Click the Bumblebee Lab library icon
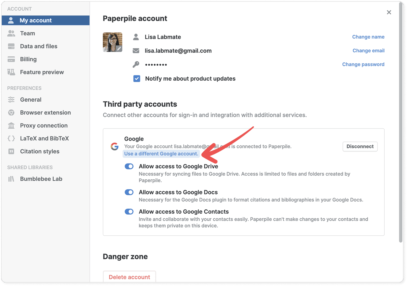This screenshot has height=286, width=407. [x=11, y=179]
